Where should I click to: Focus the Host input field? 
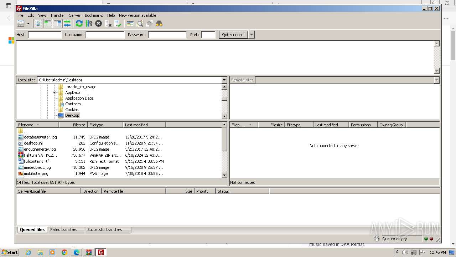click(x=45, y=35)
